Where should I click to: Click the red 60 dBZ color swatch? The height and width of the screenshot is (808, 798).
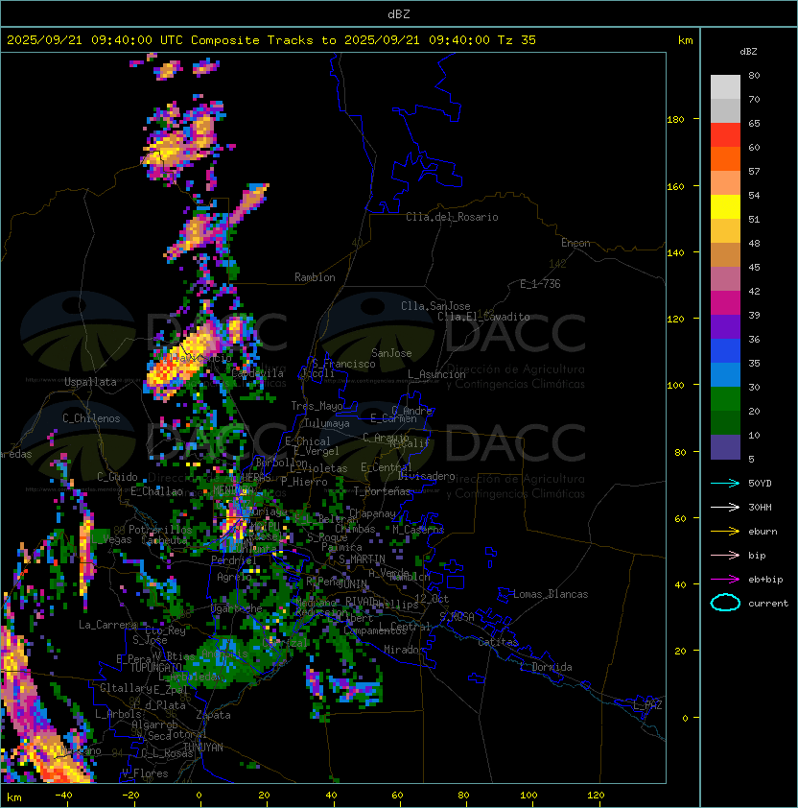[x=725, y=135]
